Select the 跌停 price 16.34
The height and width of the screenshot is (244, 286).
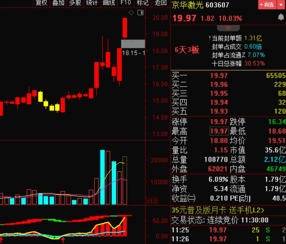[x=277, y=122]
